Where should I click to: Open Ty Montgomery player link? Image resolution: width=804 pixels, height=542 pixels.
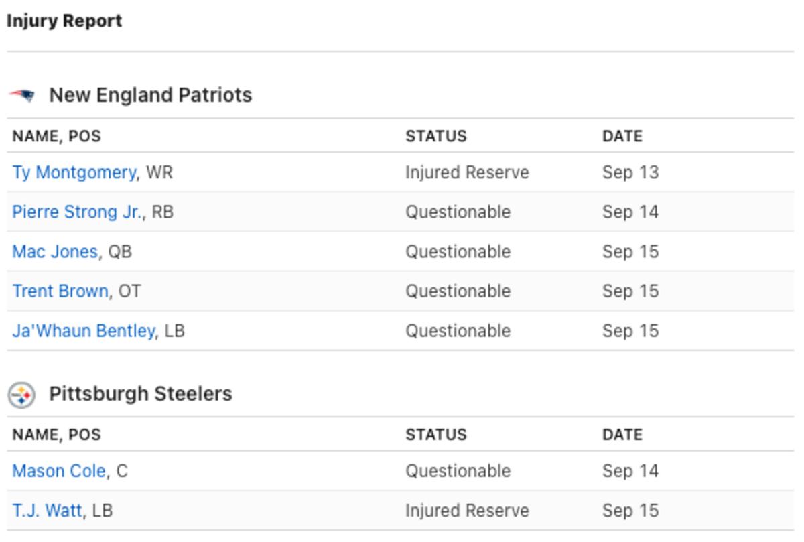pyautogui.click(x=74, y=173)
